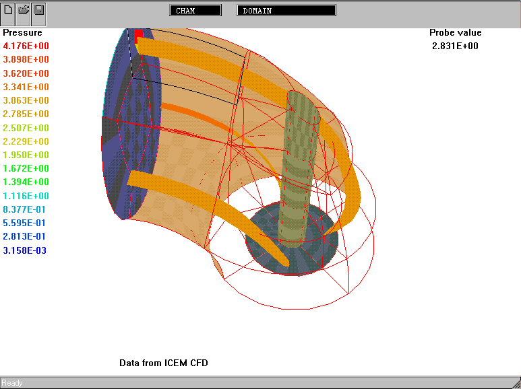
Task: Select the green 1.672E+00 legend entry
Action: pos(26,168)
